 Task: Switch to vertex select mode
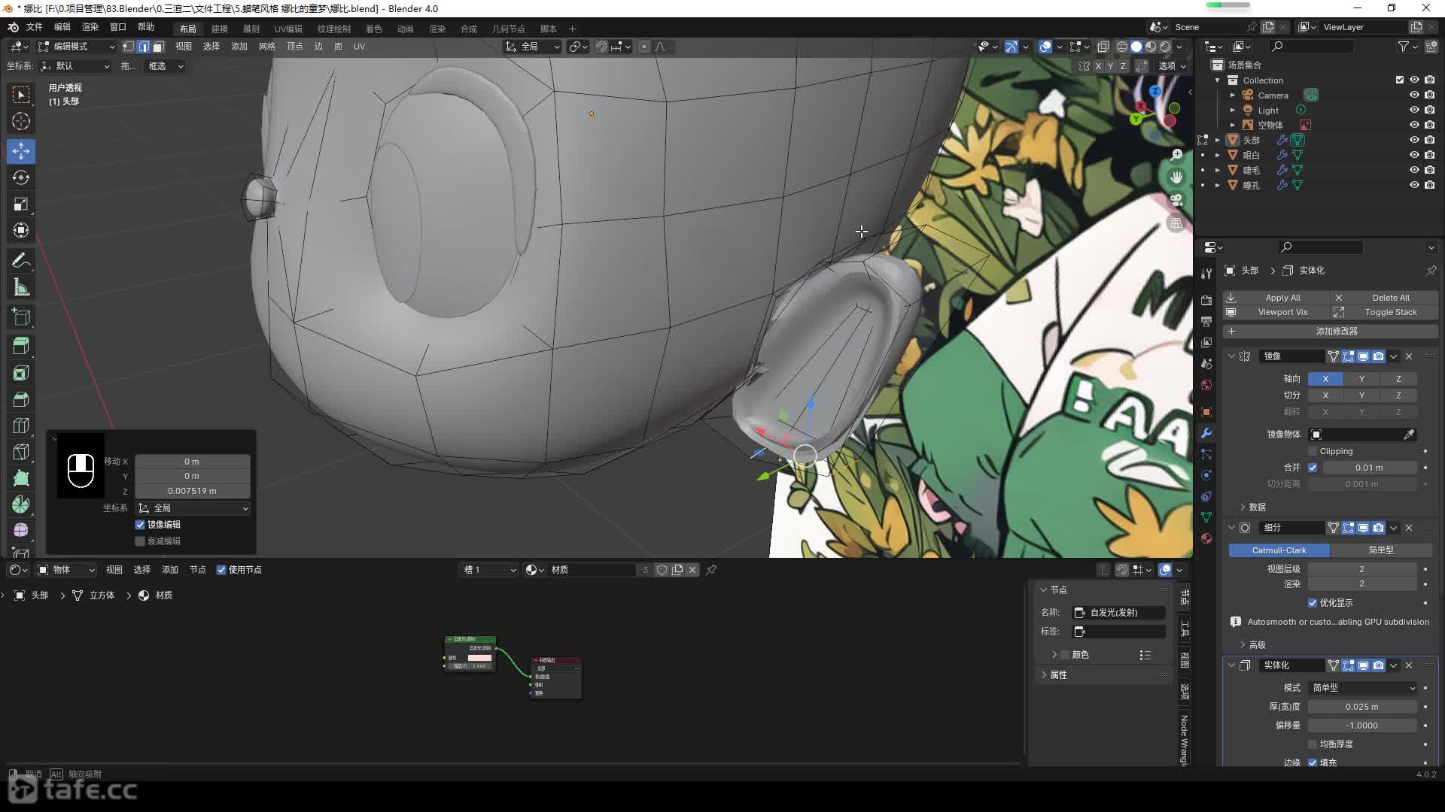pos(129,47)
